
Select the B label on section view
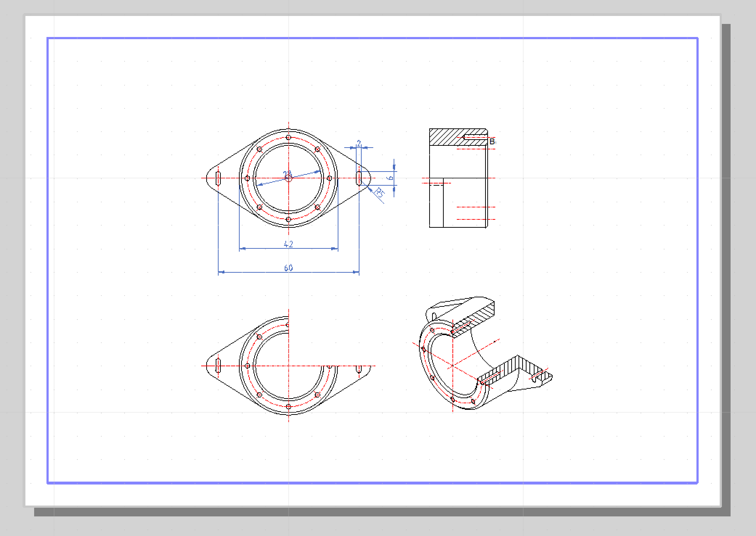coord(492,141)
